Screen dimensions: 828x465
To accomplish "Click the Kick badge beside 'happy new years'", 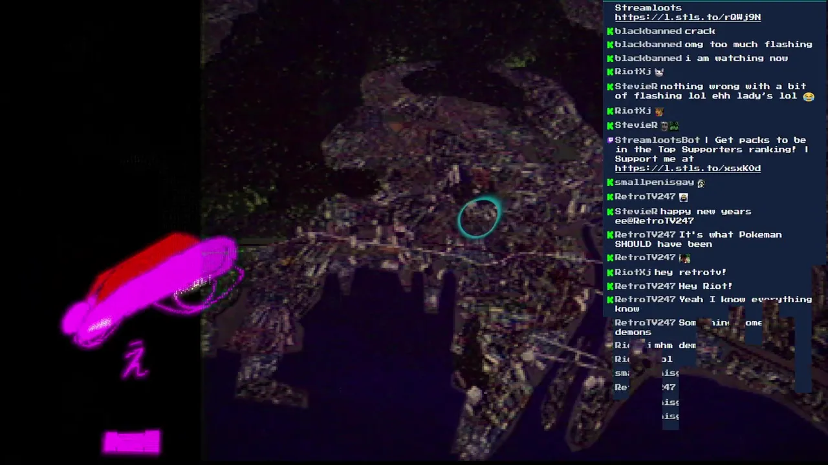I will click(x=609, y=212).
